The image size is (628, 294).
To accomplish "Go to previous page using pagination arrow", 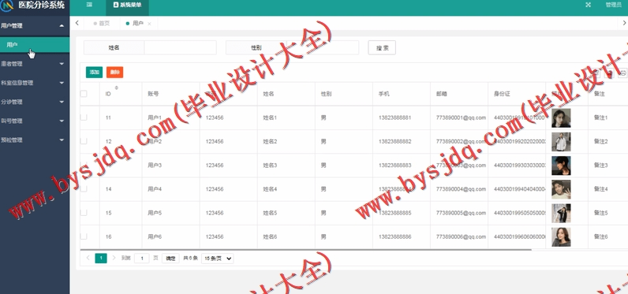I will click(x=88, y=258).
